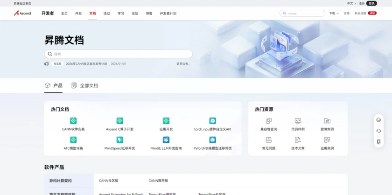Open 开发者计划 nav item
This screenshot has height=195, width=392.
[168, 13]
